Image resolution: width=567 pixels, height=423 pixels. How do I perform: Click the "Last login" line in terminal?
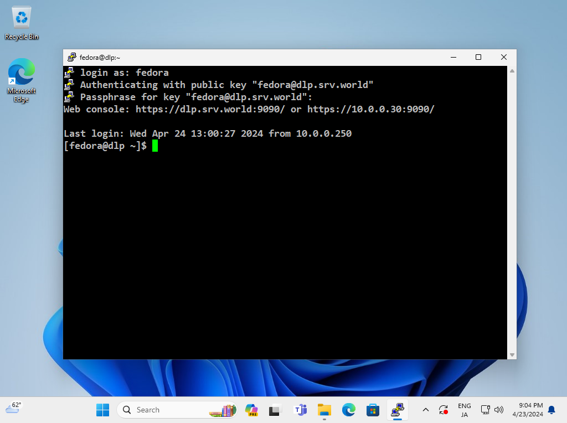click(x=208, y=133)
